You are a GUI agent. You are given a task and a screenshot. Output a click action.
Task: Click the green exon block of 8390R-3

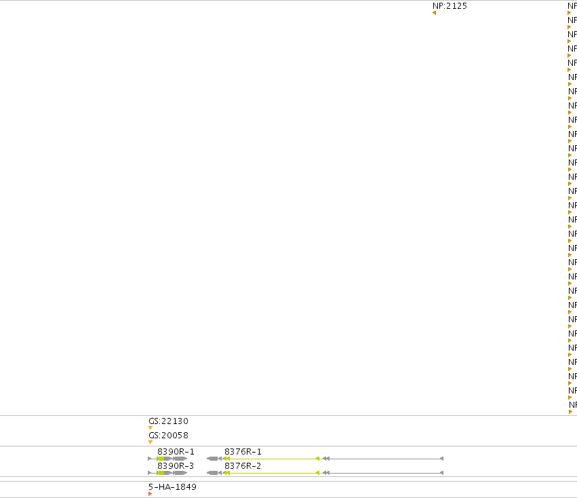[x=161, y=473]
